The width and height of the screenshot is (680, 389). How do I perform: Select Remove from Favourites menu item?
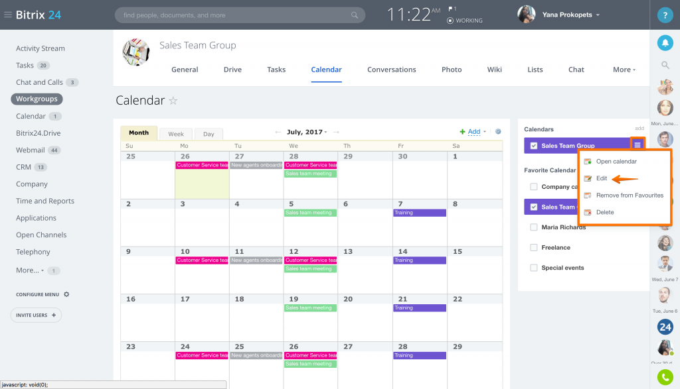(630, 195)
